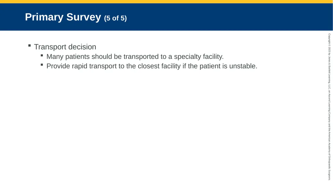
Task: Click the square bullet marker beside Transport decision
Action: 30,46
